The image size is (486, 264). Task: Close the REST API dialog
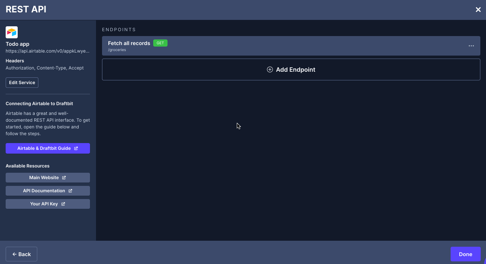(478, 10)
